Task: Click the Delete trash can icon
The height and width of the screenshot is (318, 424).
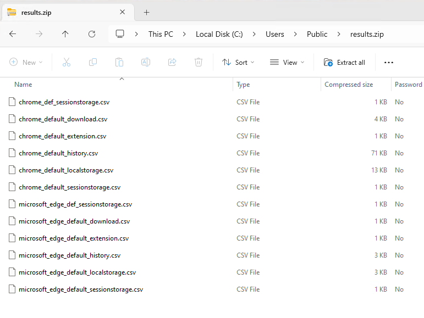Action: pos(199,63)
